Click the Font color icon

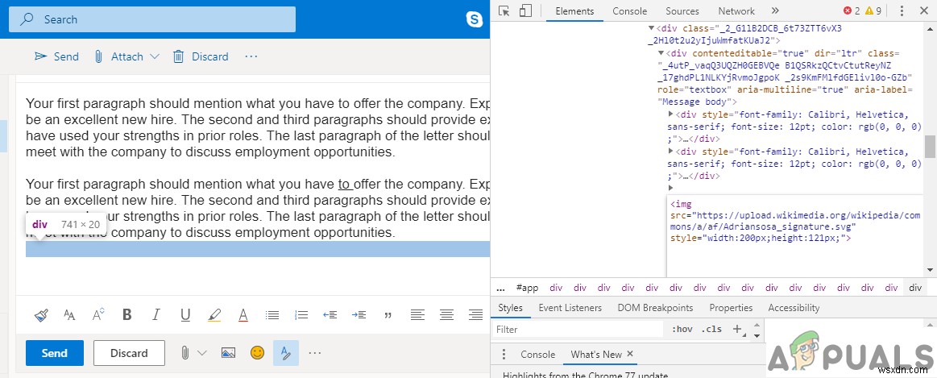[243, 314]
